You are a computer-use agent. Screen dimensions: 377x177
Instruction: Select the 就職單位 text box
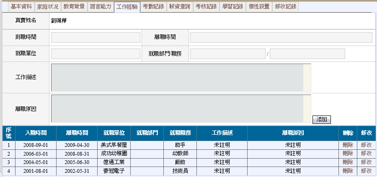(96, 54)
